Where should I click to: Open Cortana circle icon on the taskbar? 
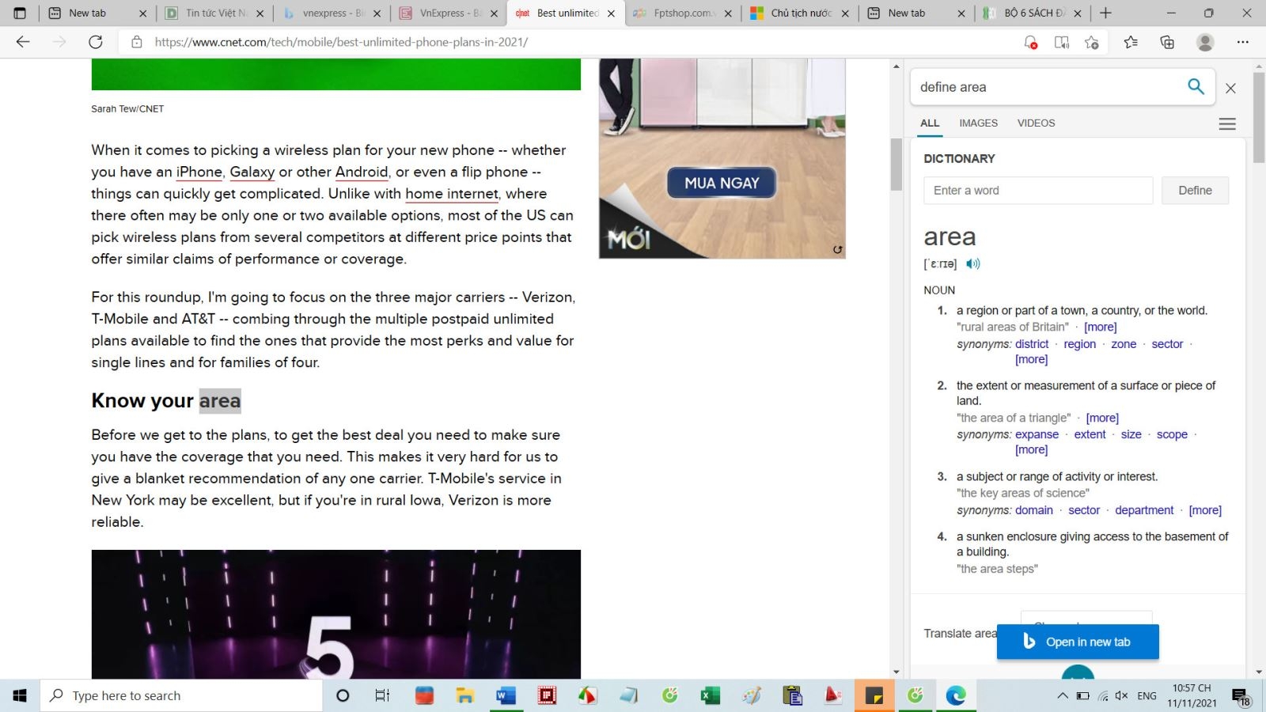[x=343, y=695]
